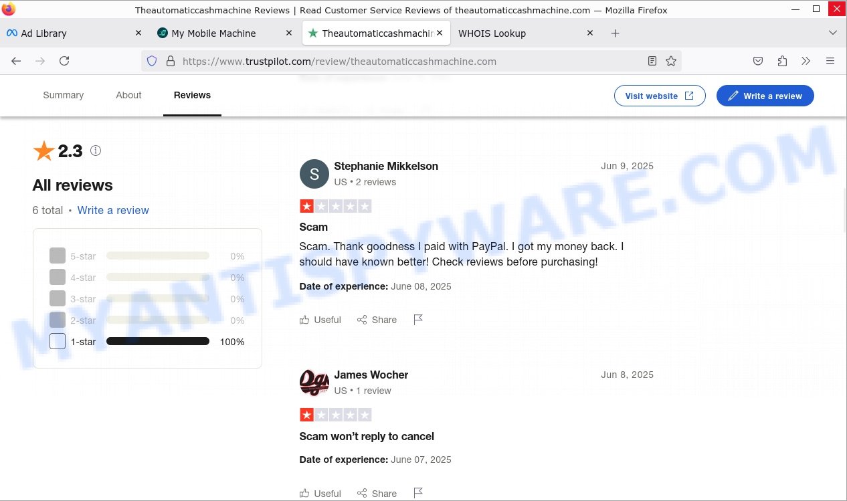Show site security padlock info
Viewport: 847px width, 501px height.
(x=170, y=61)
